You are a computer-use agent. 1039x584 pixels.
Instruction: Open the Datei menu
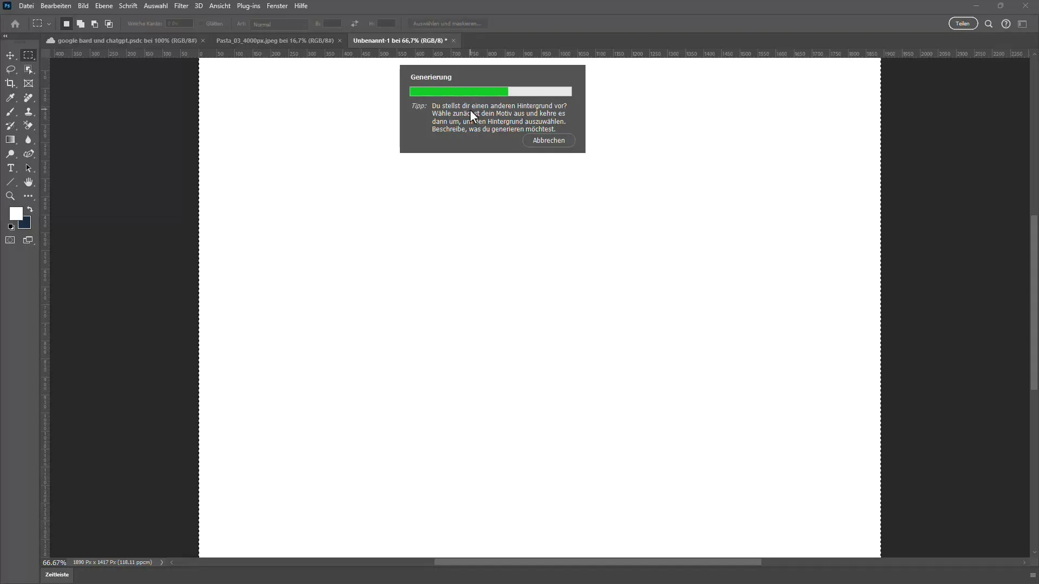tap(25, 6)
